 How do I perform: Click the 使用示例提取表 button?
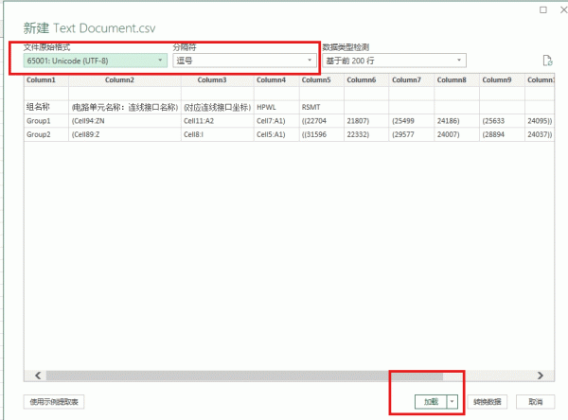coord(54,401)
